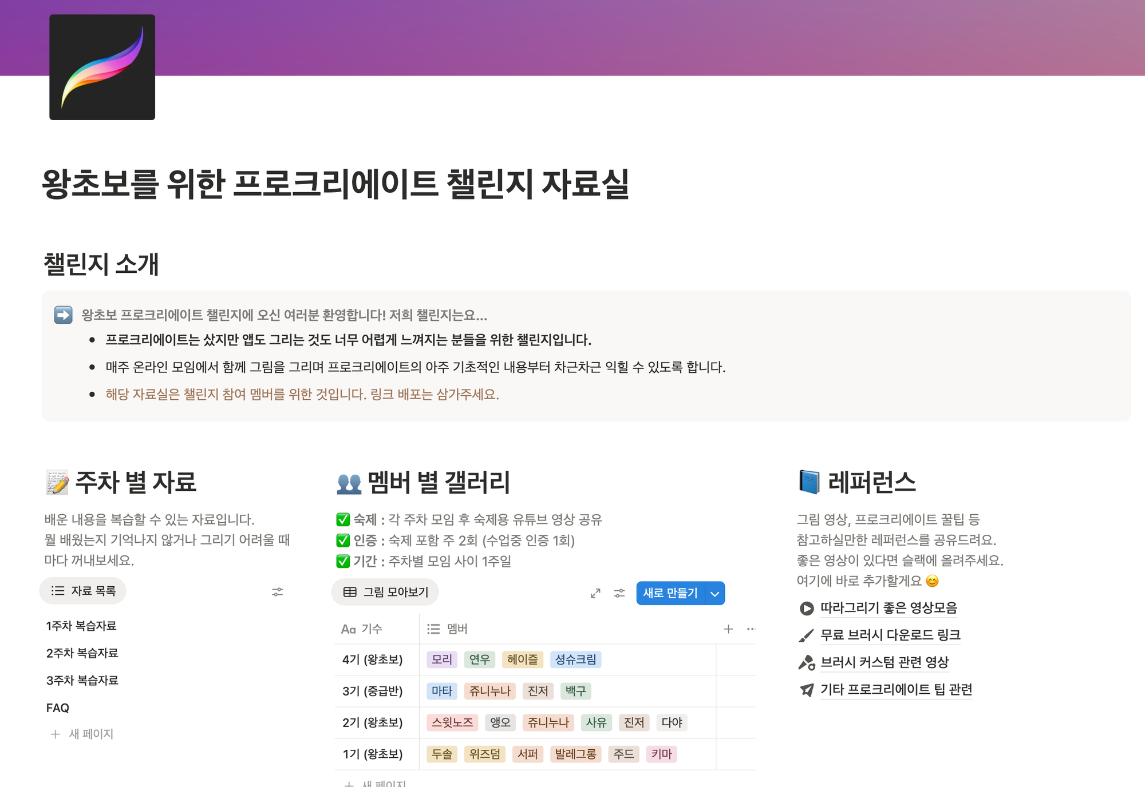Open view settings icon beside 자료 목록
This screenshot has height=787, width=1145.
point(278,592)
